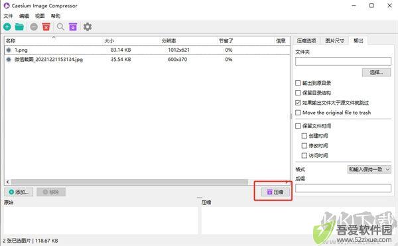The width and height of the screenshot is (398, 246).
Task: Enable the 保留文件时间 checkbox
Action: pyautogui.click(x=298, y=126)
